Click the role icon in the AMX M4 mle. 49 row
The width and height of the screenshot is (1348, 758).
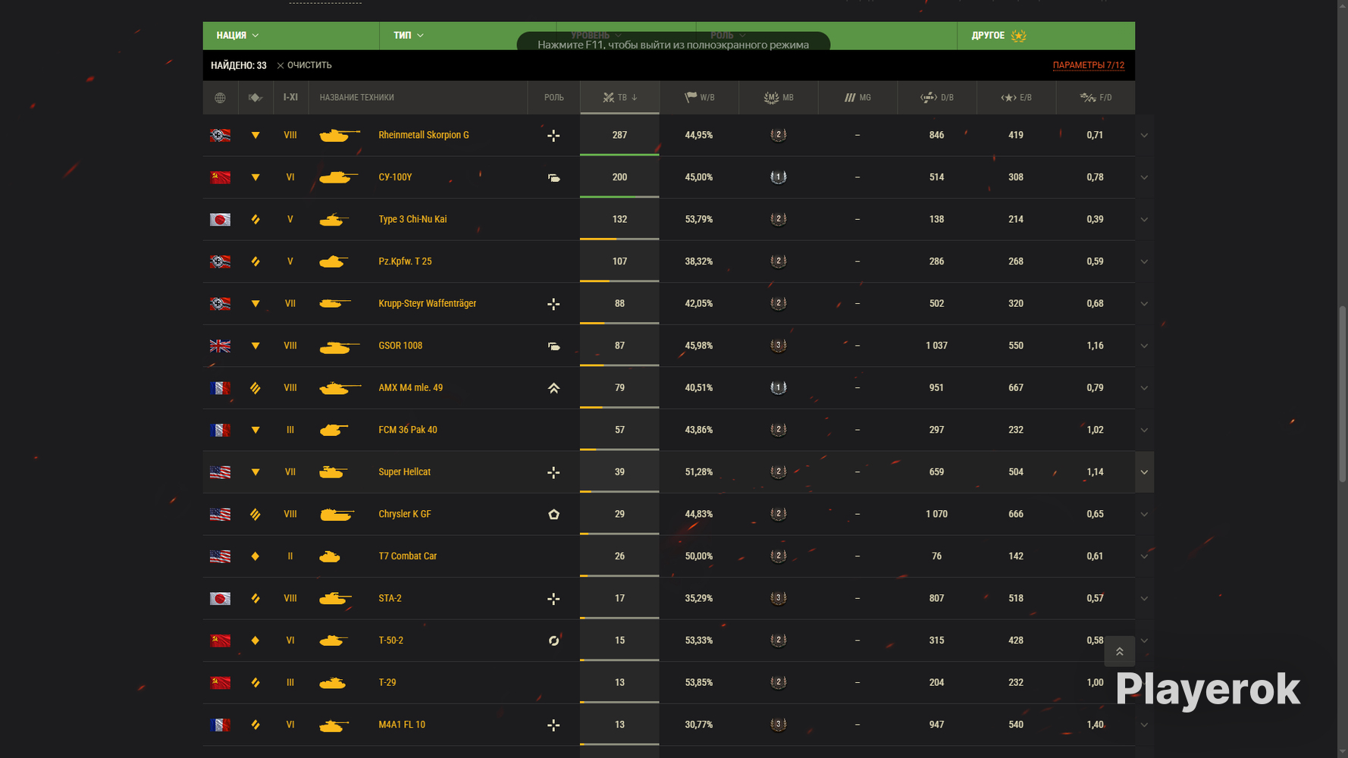tap(553, 388)
